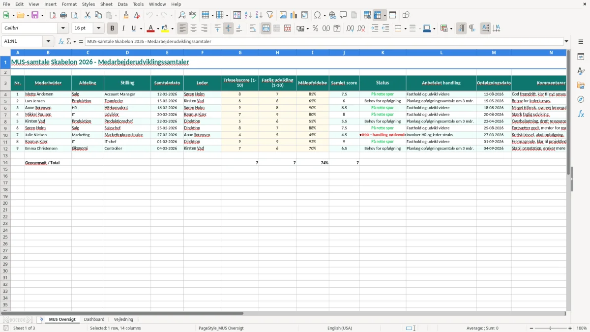Click the Spelling check icon
The image size is (590, 332).
[x=193, y=15]
